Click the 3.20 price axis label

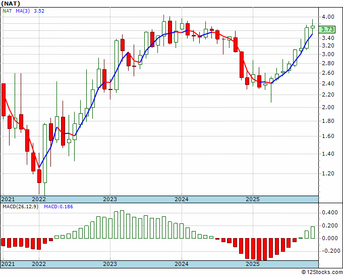pyautogui.click(x=328, y=45)
